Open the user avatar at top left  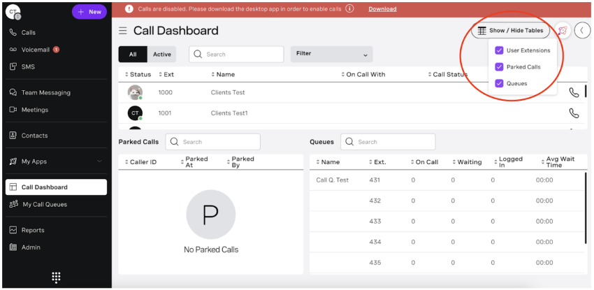[x=13, y=12]
